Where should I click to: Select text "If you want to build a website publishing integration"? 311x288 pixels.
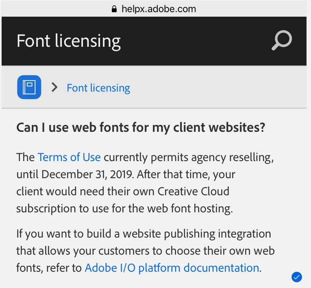pos(144,233)
